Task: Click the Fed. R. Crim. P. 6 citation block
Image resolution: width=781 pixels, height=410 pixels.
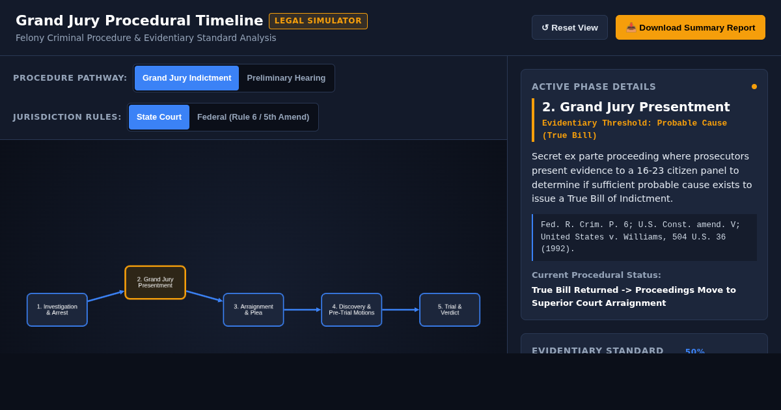Action: (x=644, y=238)
